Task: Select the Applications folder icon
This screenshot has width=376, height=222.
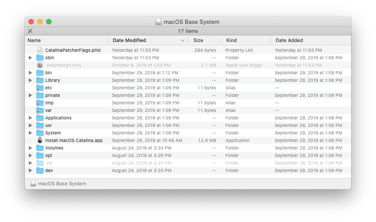Action: point(40,118)
